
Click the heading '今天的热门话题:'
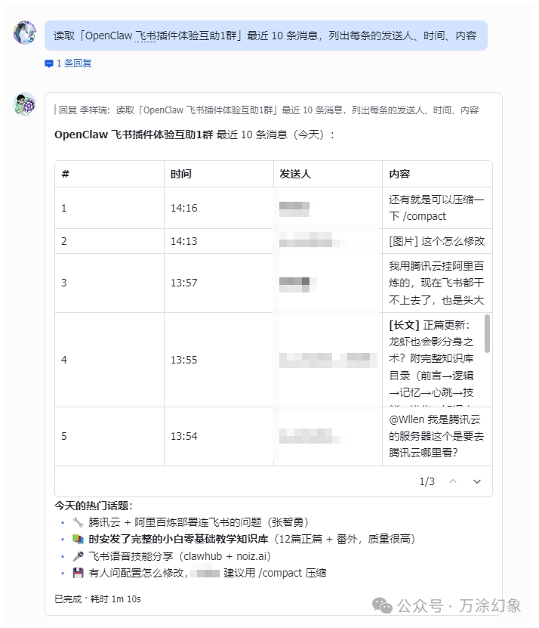point(94,506)
